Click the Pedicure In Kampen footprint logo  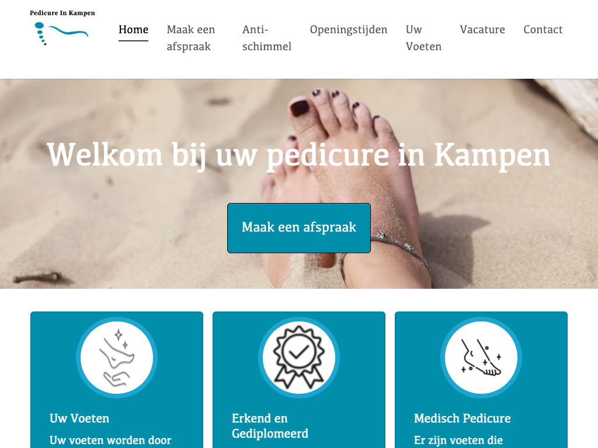point(61,33)
